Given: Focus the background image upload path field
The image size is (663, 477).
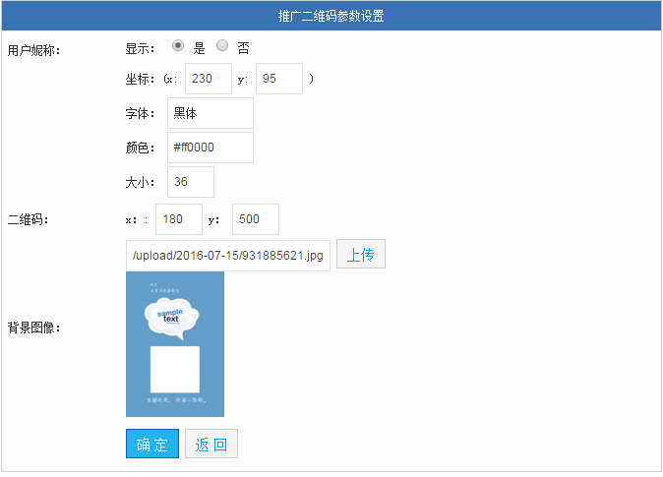Looking at the screenshot, I should click(x=227, y=256).
